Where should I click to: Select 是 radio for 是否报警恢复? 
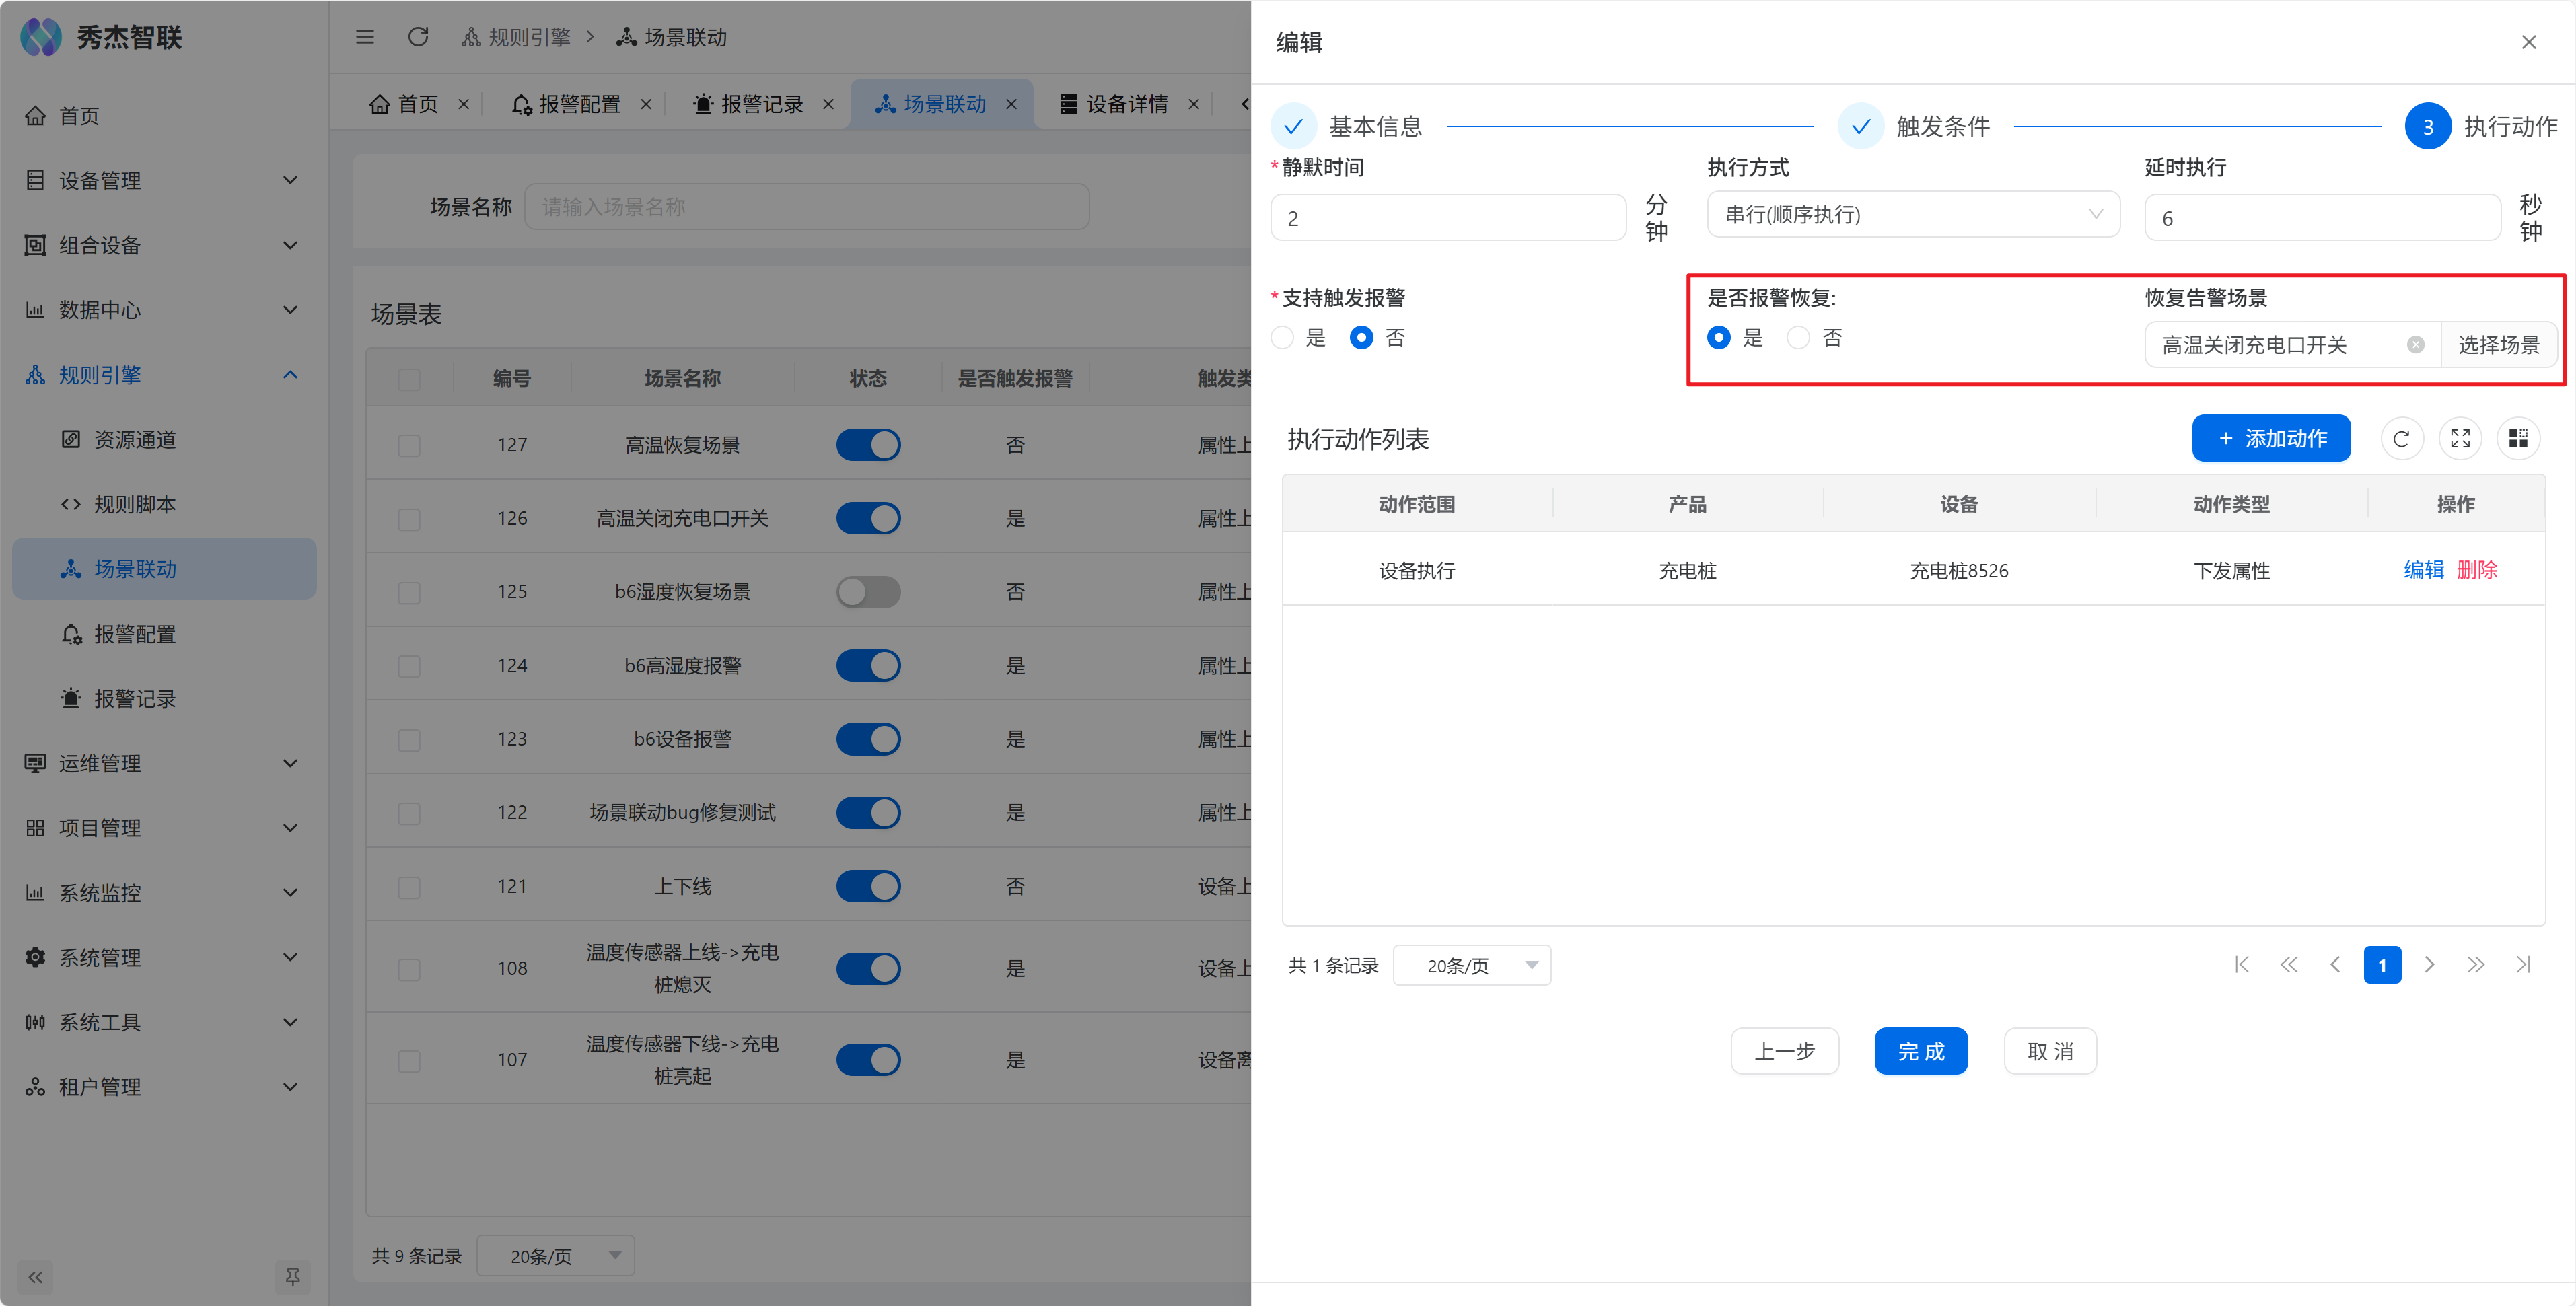(x=1719, y=338)
